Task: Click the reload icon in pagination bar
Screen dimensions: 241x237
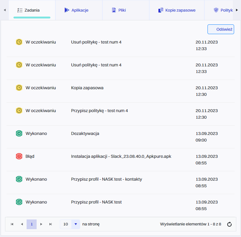Action: (229, 224)
